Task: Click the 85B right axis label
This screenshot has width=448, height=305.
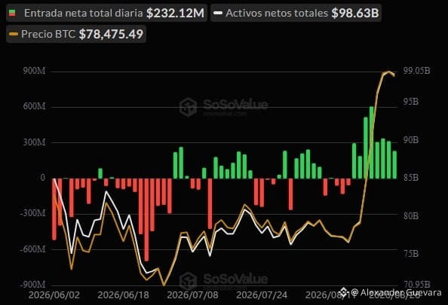Action: (x=411, y=178)
